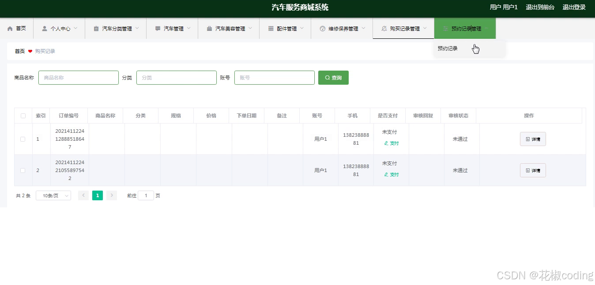595x285 pixels.
Task: Click the 汽车服务商城系统 title
Action: tap(300, 7)
